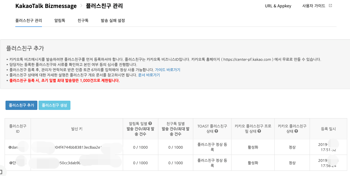Screen dimensions: 350x176
Task: Click the 플러스친구 생성 button
Action: 55,105
